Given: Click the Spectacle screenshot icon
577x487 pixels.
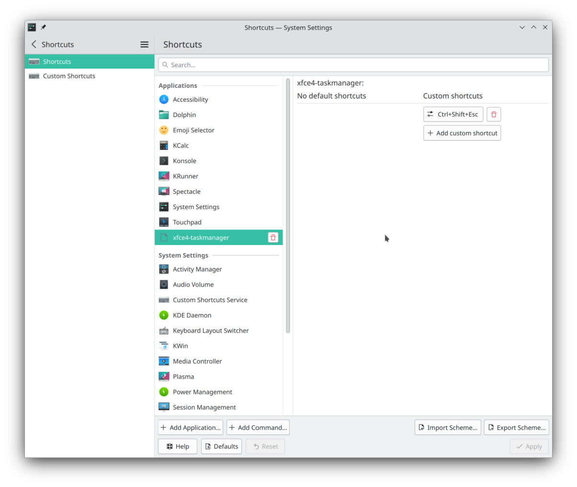Looking at the screenshot, I should (x=164, y=191).
